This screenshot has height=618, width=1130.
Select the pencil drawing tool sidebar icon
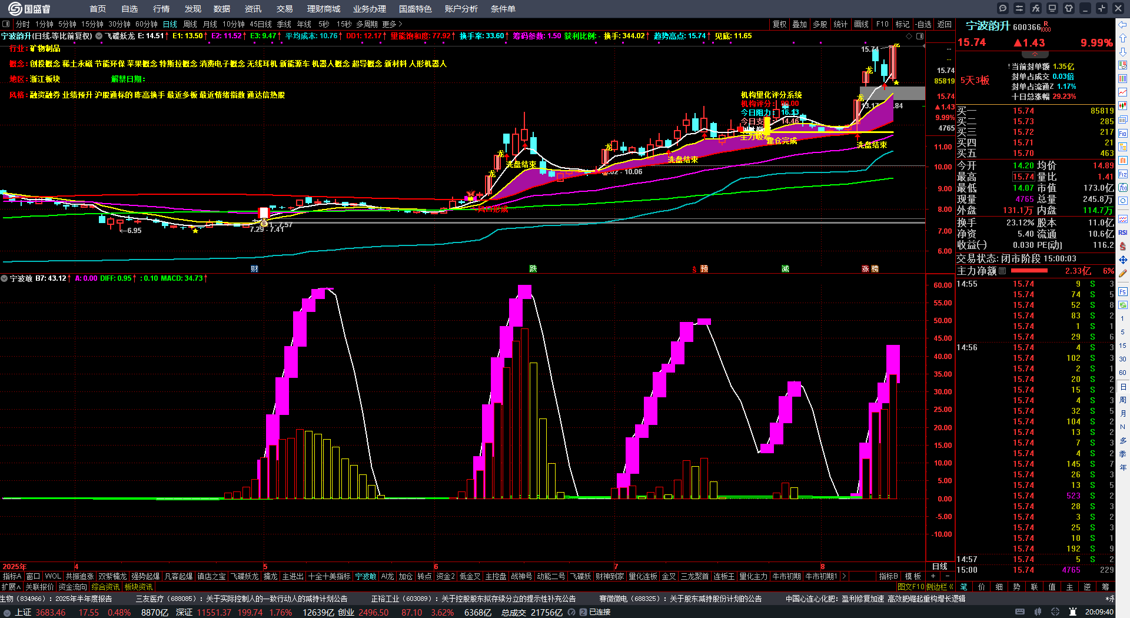(1123, 273)
